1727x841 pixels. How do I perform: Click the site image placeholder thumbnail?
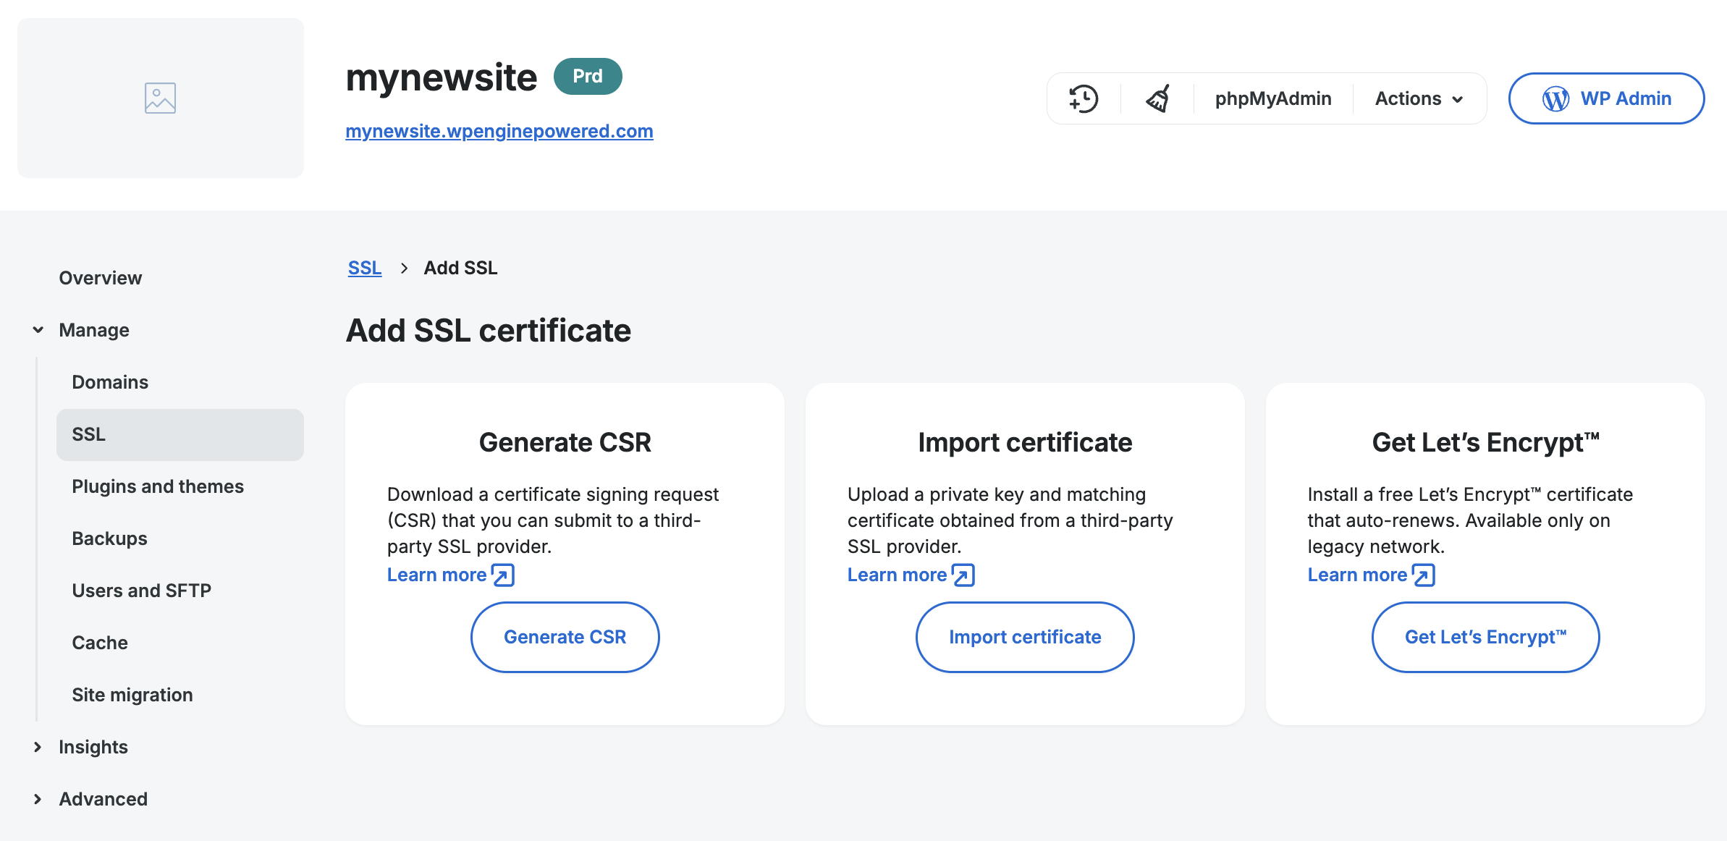pos(160,98)
